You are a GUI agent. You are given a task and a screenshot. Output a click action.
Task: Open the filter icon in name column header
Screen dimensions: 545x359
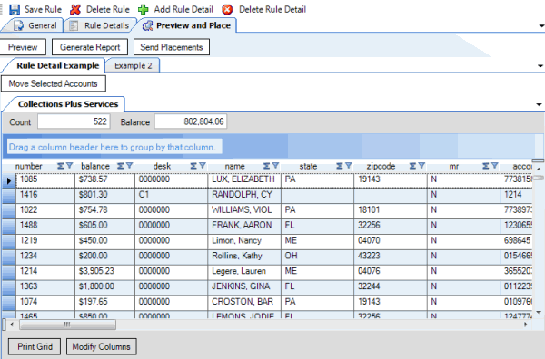coord(275,166)
